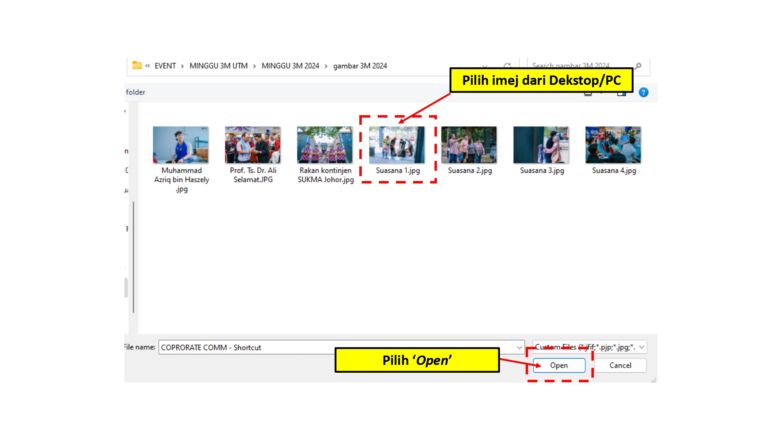
Task: Expand the File name dropdown arrow
Action: 519,347
